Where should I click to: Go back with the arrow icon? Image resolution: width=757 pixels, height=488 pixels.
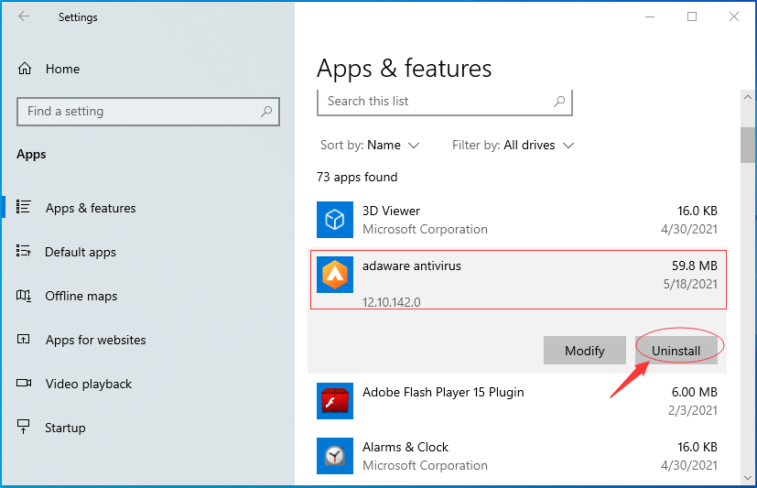[x=24, y=16]
